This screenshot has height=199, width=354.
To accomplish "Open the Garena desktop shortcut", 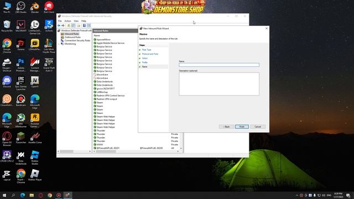I will [21, 45].
